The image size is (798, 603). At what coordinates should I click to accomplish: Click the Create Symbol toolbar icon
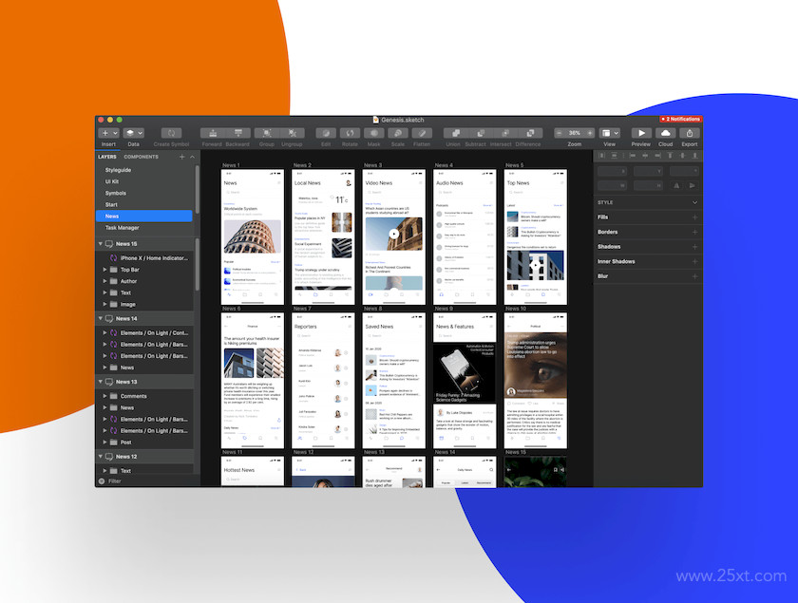[172, 133]
